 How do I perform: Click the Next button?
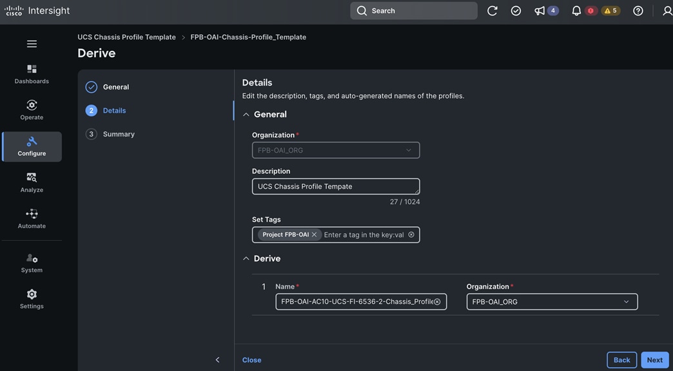(x=655, y=360)
